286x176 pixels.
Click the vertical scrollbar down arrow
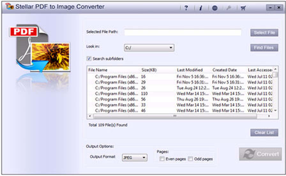point(275,110)
